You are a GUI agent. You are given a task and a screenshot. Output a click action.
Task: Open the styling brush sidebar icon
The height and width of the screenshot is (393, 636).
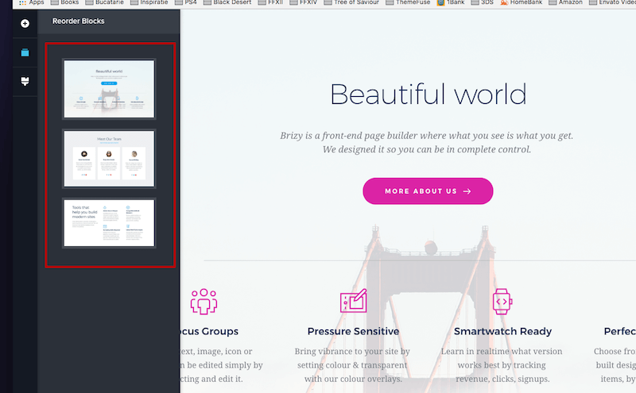pos(25,82)
